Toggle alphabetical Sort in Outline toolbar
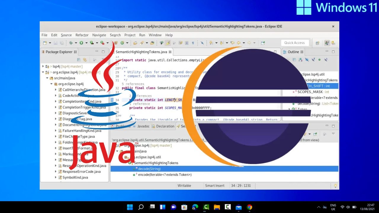The width and height of the screenshot is (379, 213). coord(301,60)
